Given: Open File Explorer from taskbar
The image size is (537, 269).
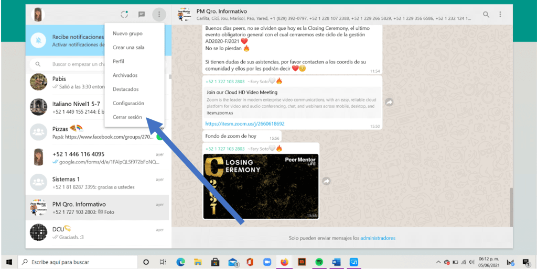Looking at the screenshot, I should click(x=198, y=262).
